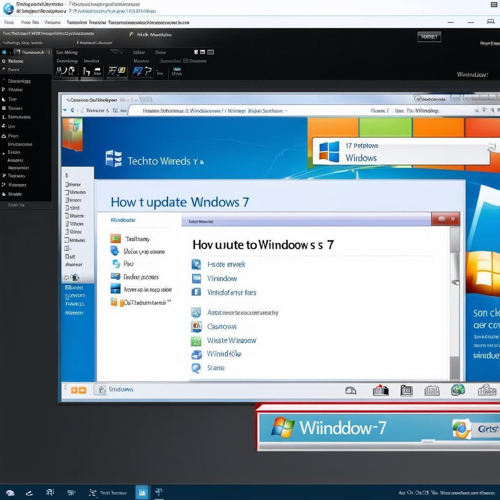Click the blue icon next to Hsote arwek
The height and width of the screenshot is (500, 500).
(196, 265)
